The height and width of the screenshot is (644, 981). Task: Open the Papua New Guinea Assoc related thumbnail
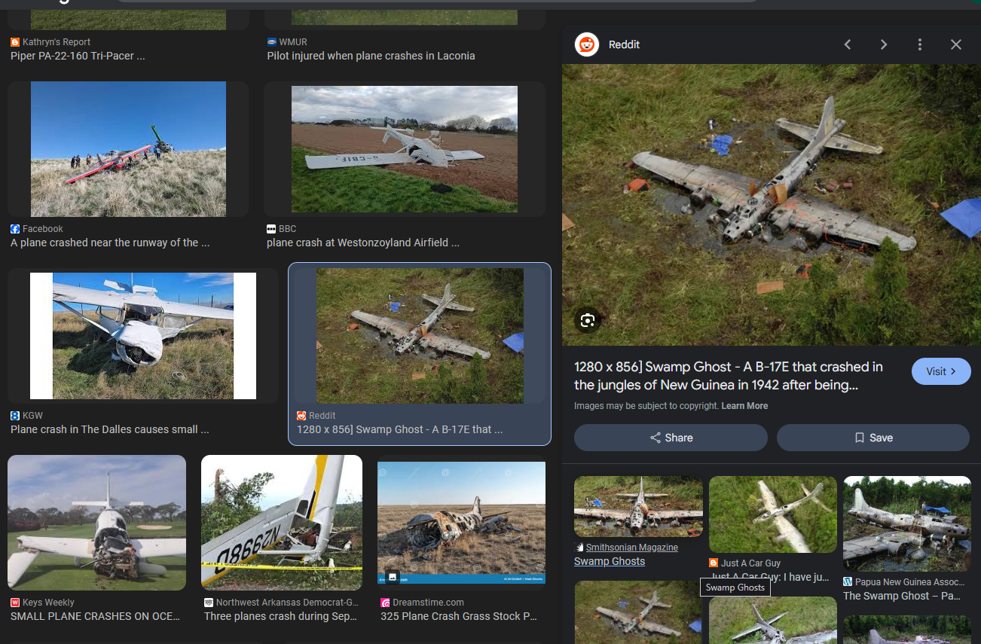tap(907, 523)
